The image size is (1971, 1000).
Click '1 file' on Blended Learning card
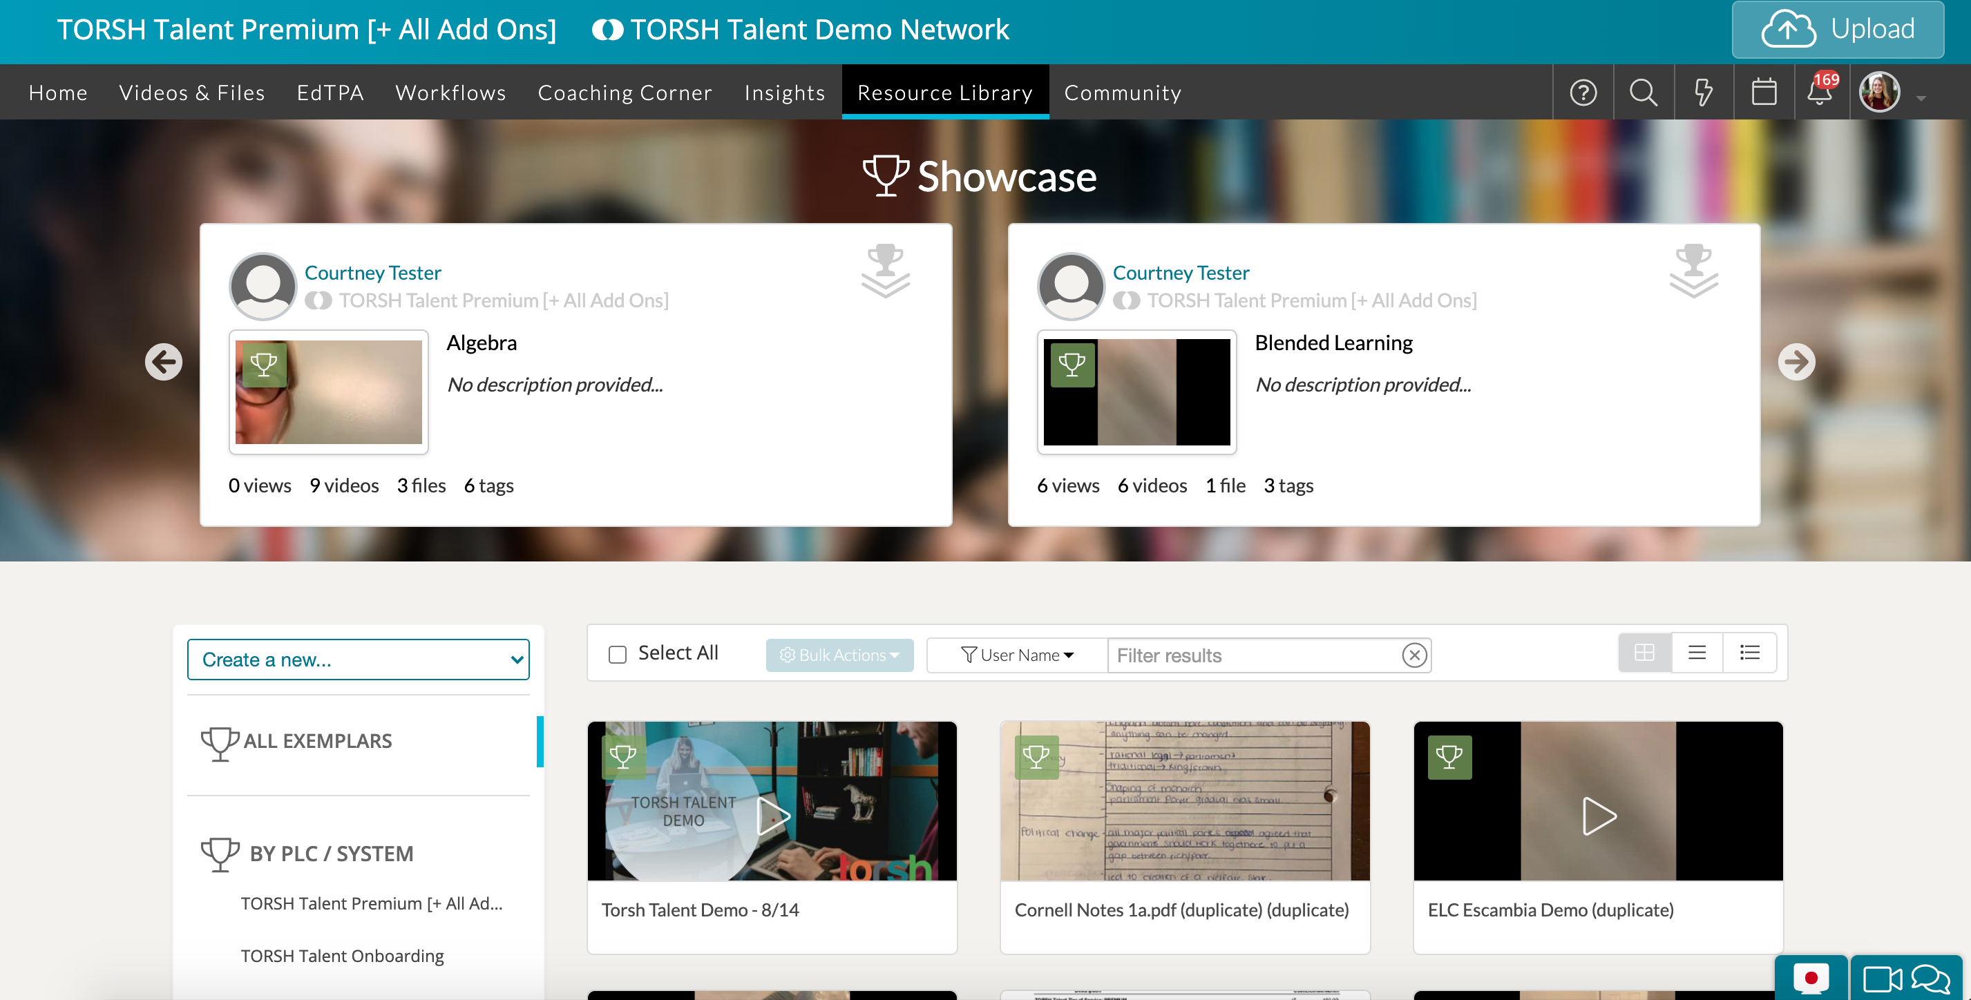pos(1225,485)
